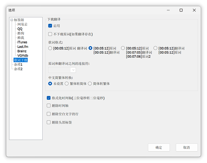Select 简体转繁体 radio button

click(x=90, y=83)
